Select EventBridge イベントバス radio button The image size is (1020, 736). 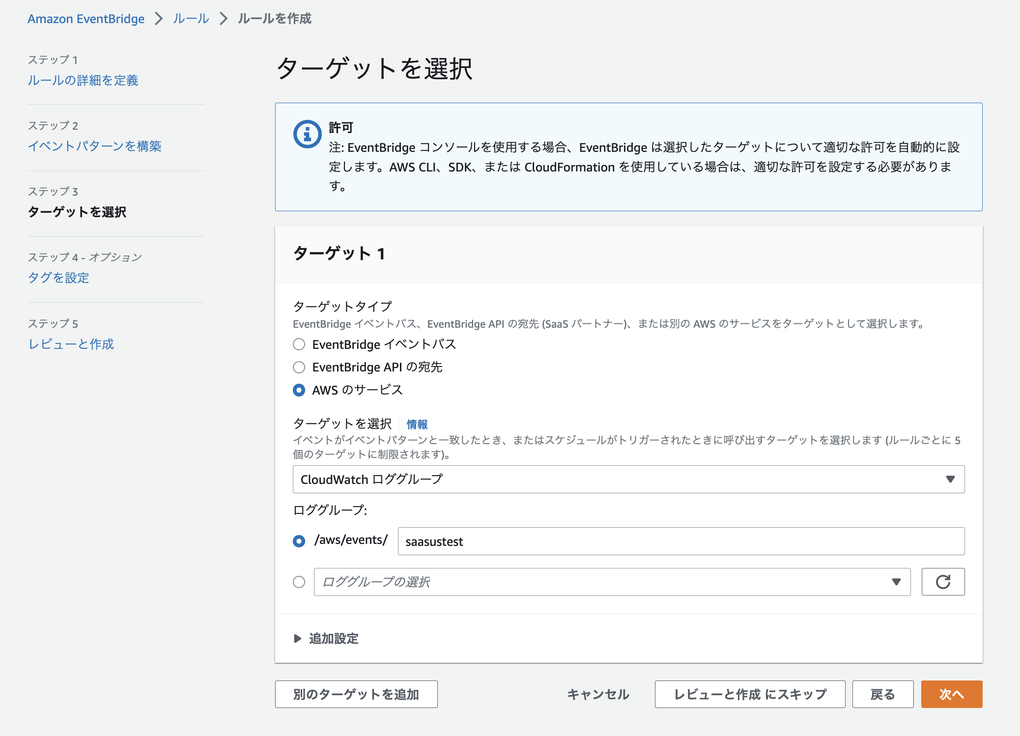click(299, 344)
